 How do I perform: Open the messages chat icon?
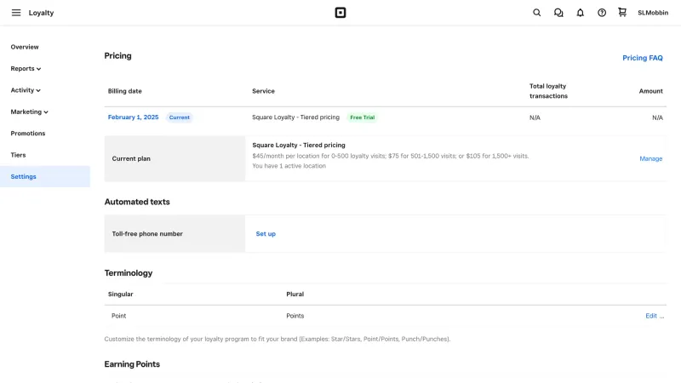coord(558,13)
